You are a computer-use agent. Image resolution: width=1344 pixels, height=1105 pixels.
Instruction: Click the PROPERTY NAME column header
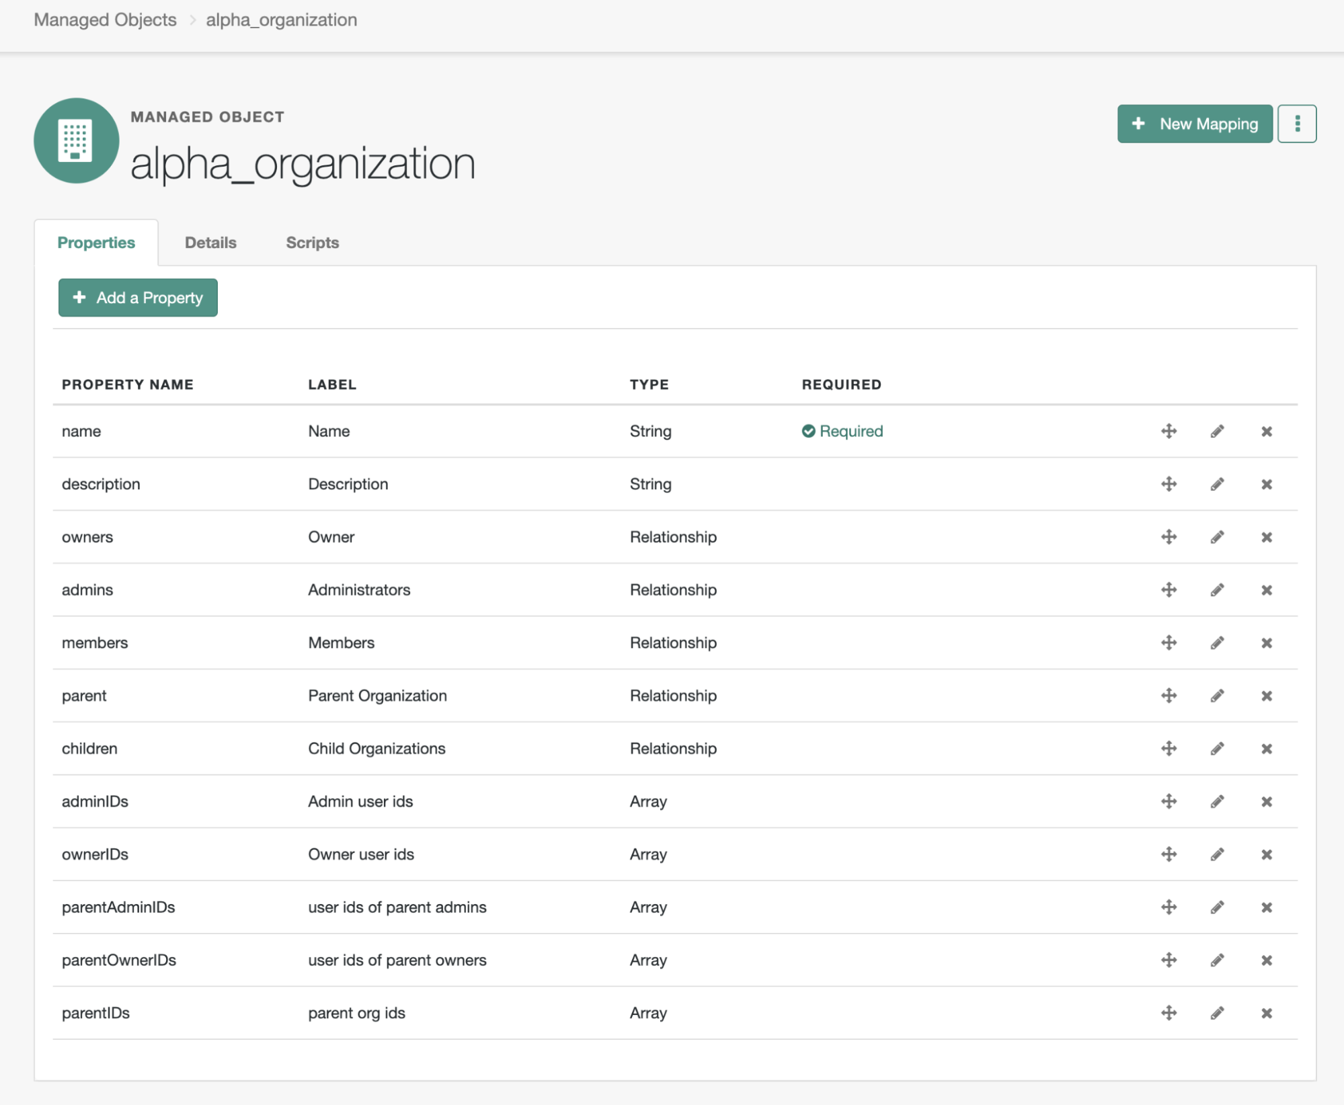click(128, 384)
